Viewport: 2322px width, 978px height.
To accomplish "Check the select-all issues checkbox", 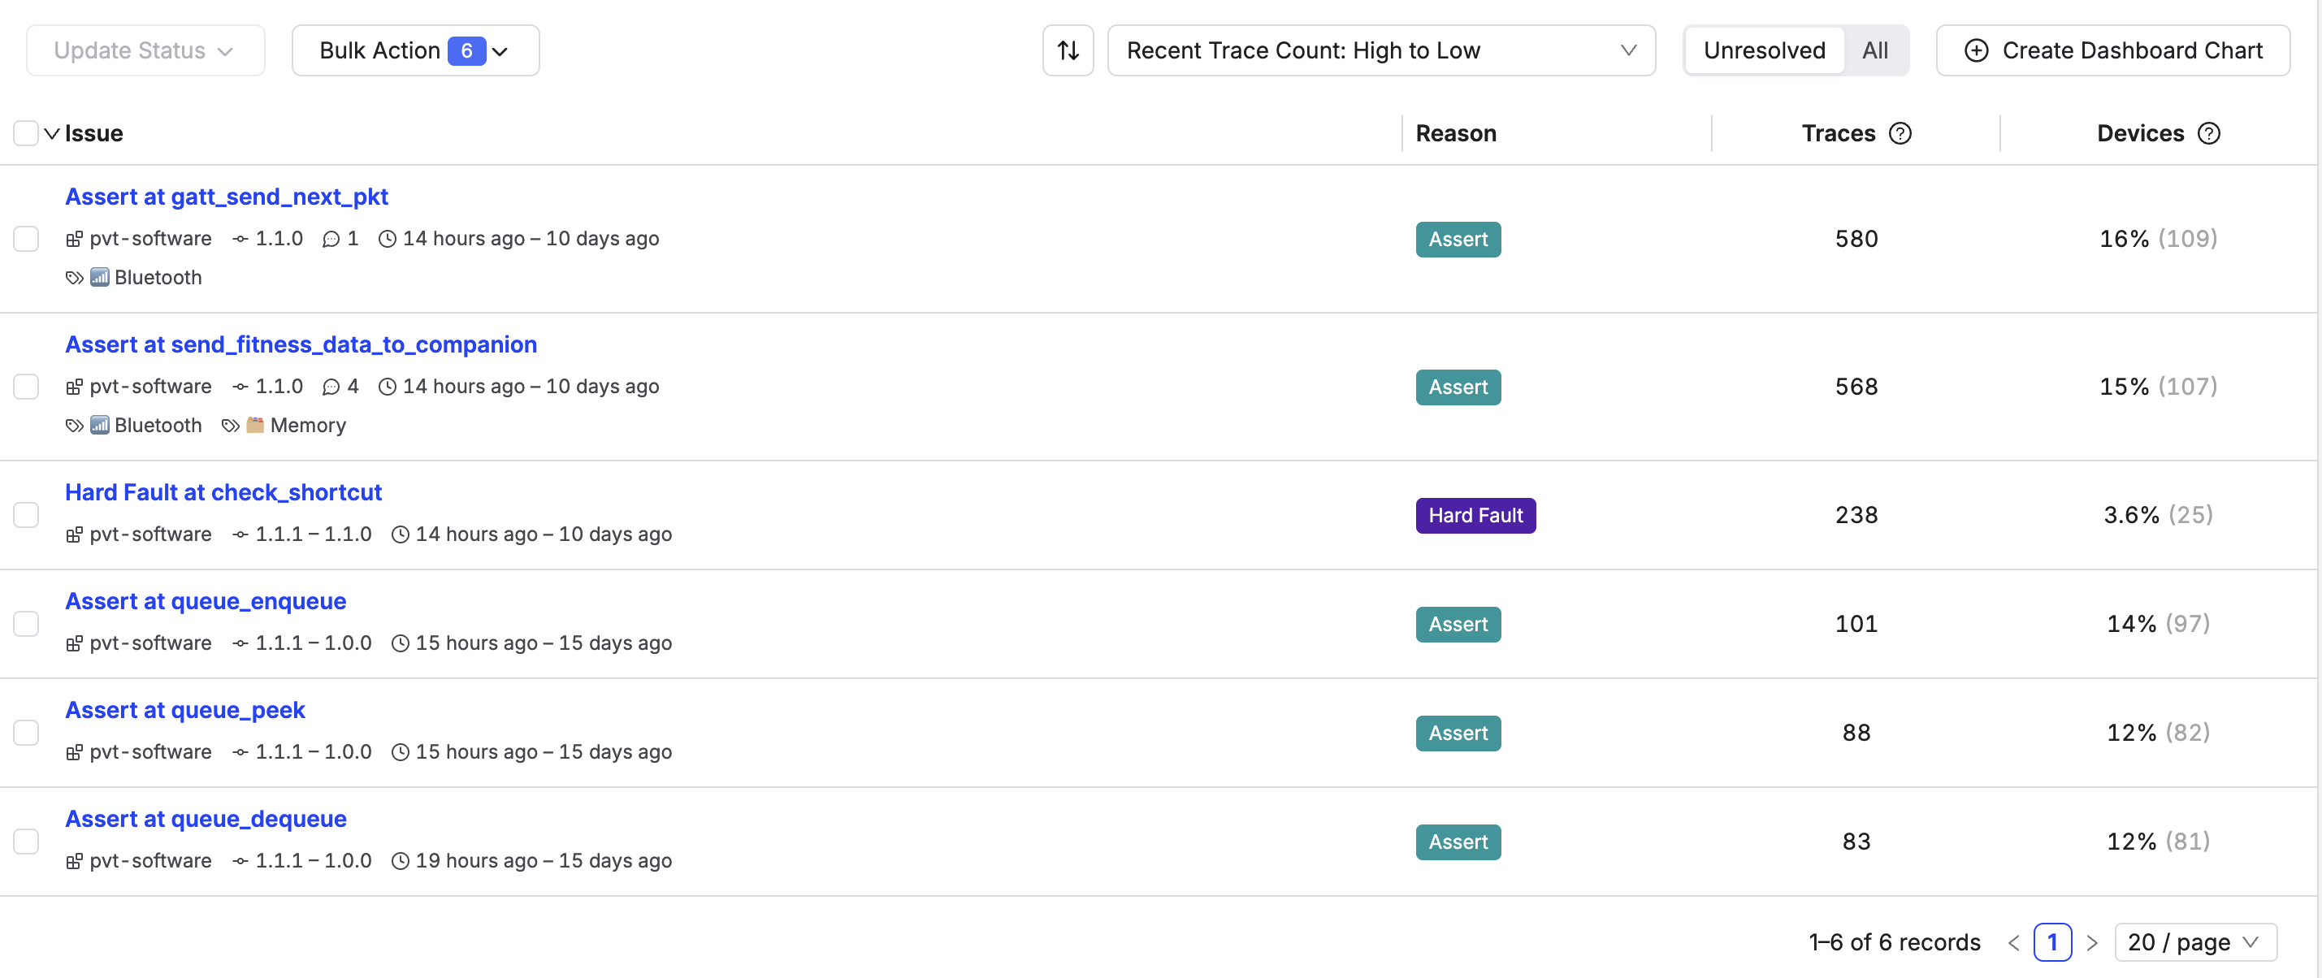I will click(x=26, y=133).
